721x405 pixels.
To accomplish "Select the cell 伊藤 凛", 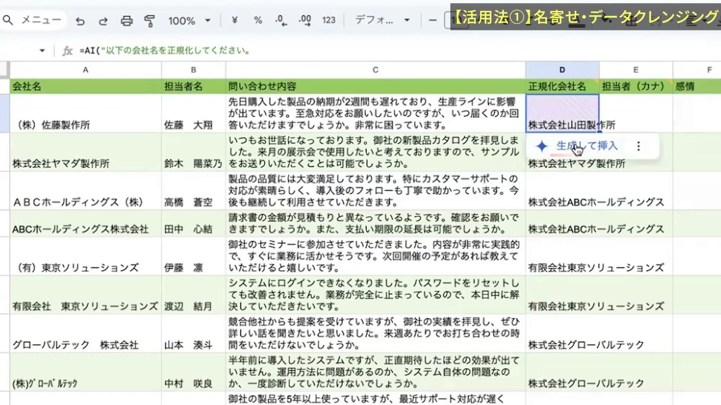I will (x=193, y=256).
